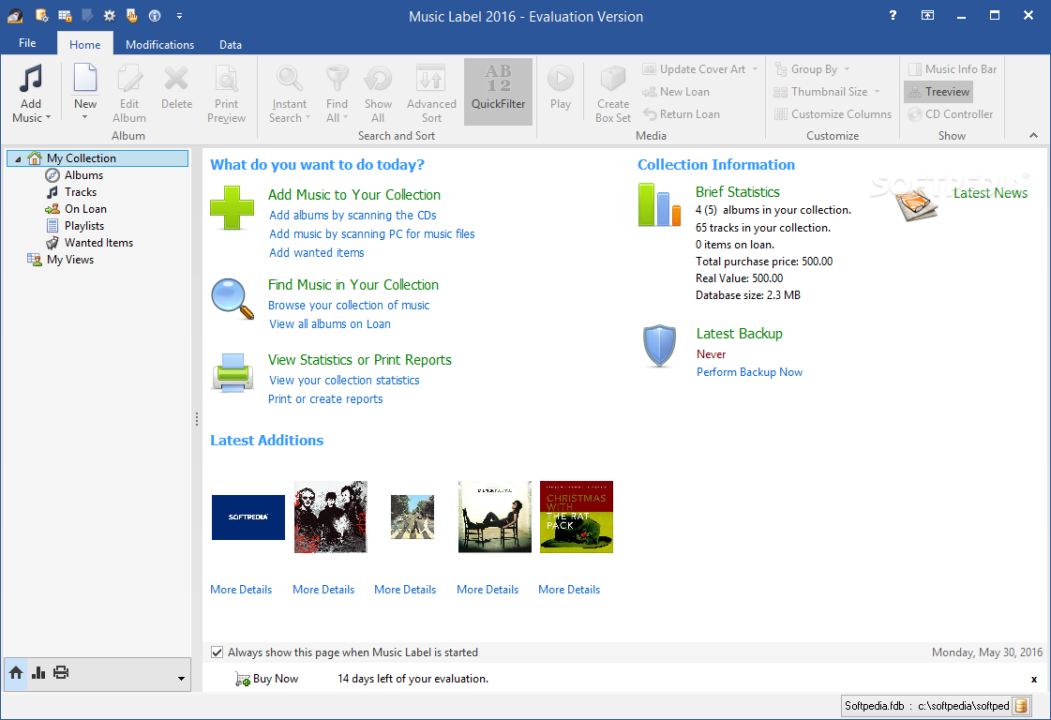Image resolution: width=1051 pixels, height=720 pixels.
Task: Click the database icon in status bar
Action: pyautogui.click(x=1021, y=706)
